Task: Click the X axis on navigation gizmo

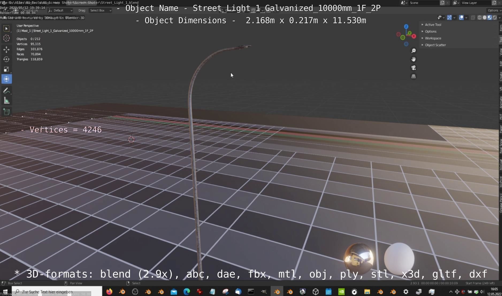Action: pyautogui.click(x=414, y=36)
